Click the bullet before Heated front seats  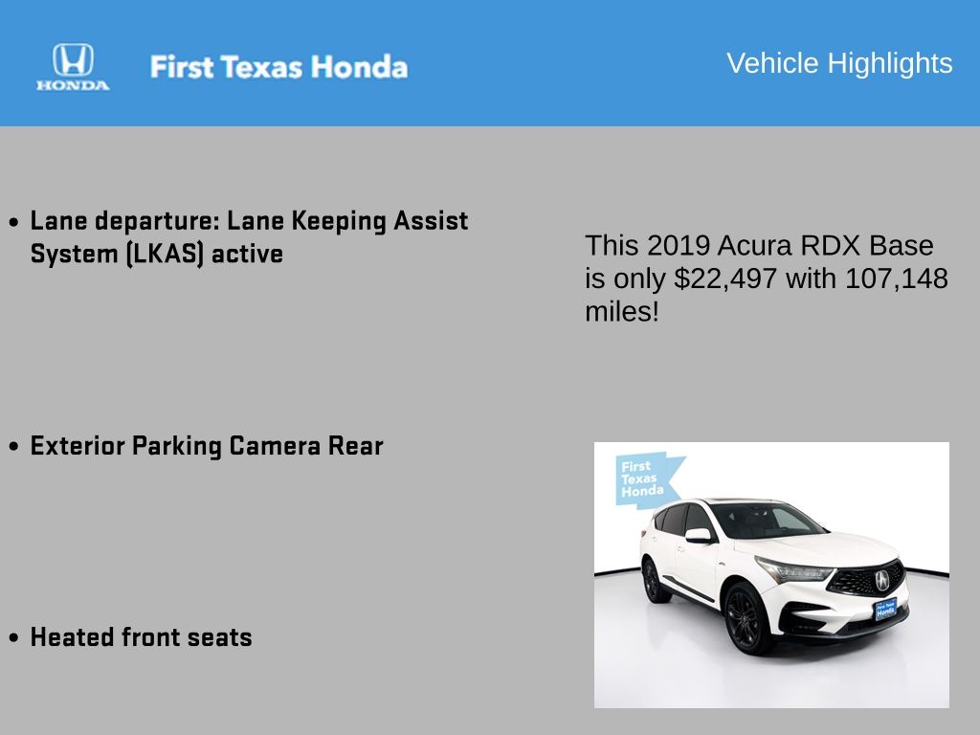click(x=14, y=638)
